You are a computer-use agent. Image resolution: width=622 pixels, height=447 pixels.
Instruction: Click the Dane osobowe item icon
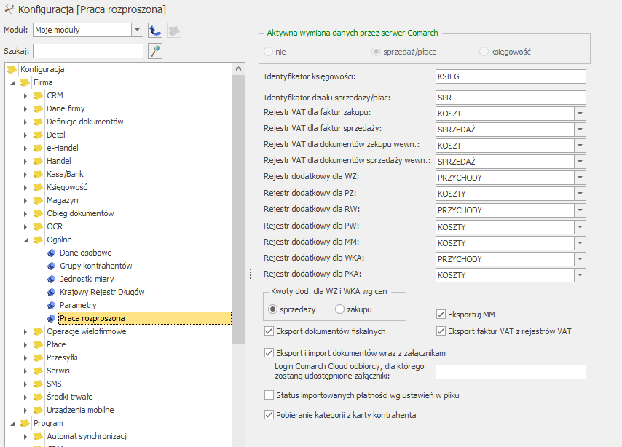click(x=51, y=253)
